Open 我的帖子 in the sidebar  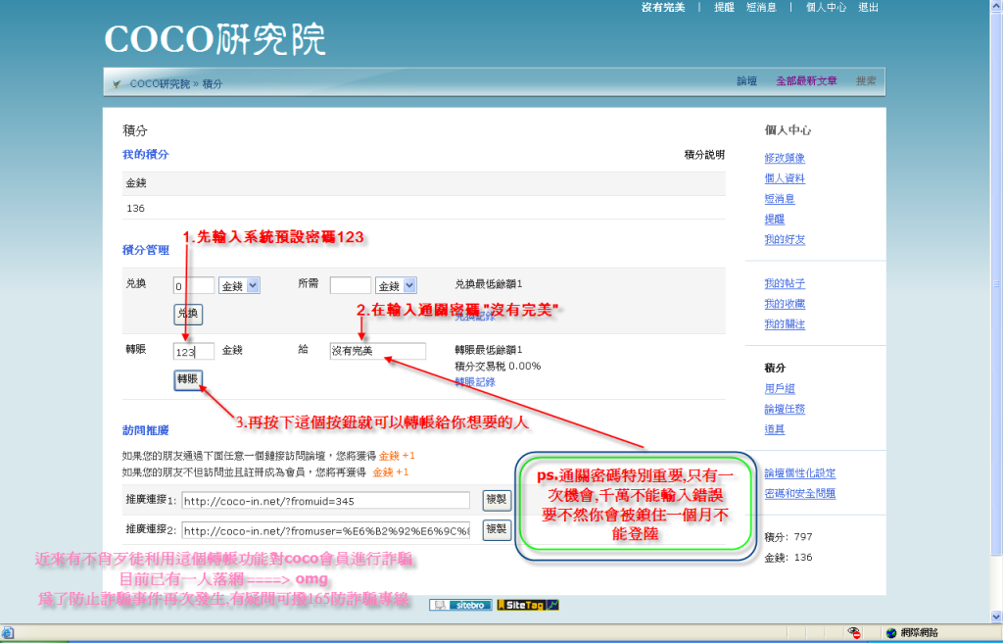coord(785,283)
